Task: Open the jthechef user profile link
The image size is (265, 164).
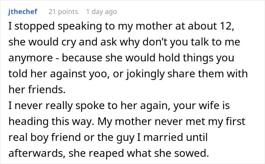Action: point(22,12)
